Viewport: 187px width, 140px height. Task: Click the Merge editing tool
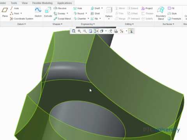click(120, 19)
